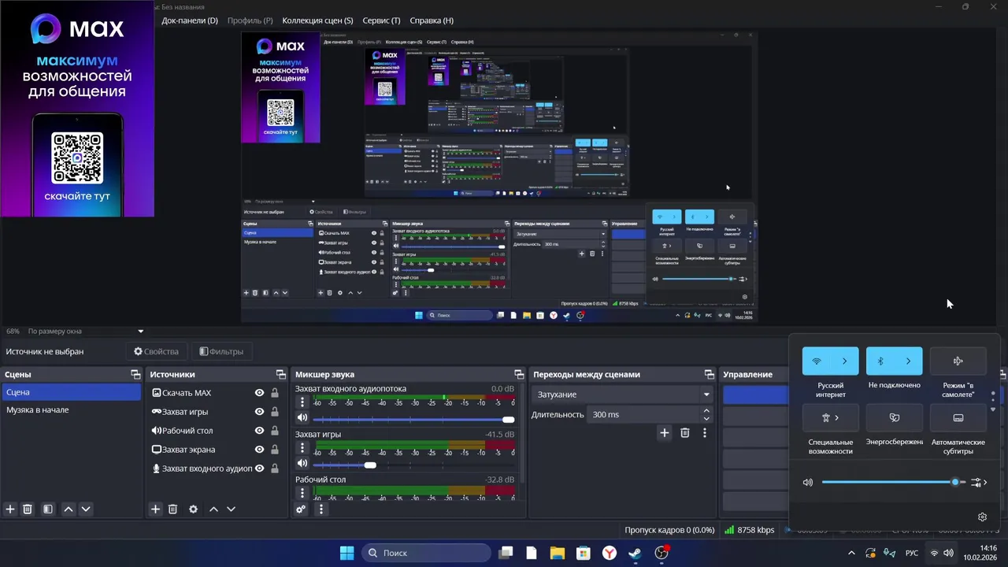1008x567 pixels.
Task: Add a new source with the plus icon
Action: 155,510
